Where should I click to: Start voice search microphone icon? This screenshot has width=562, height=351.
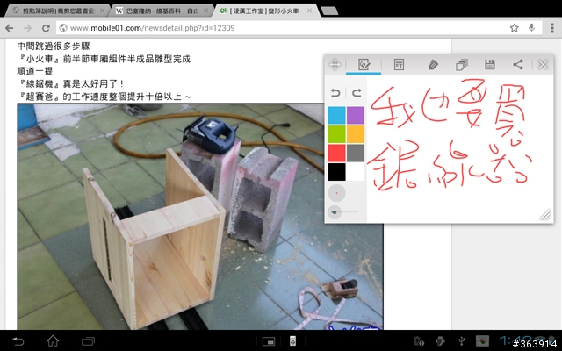[x=531, y=28]
